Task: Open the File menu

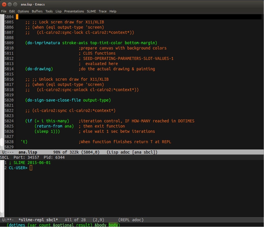Action: coord(4,11)
